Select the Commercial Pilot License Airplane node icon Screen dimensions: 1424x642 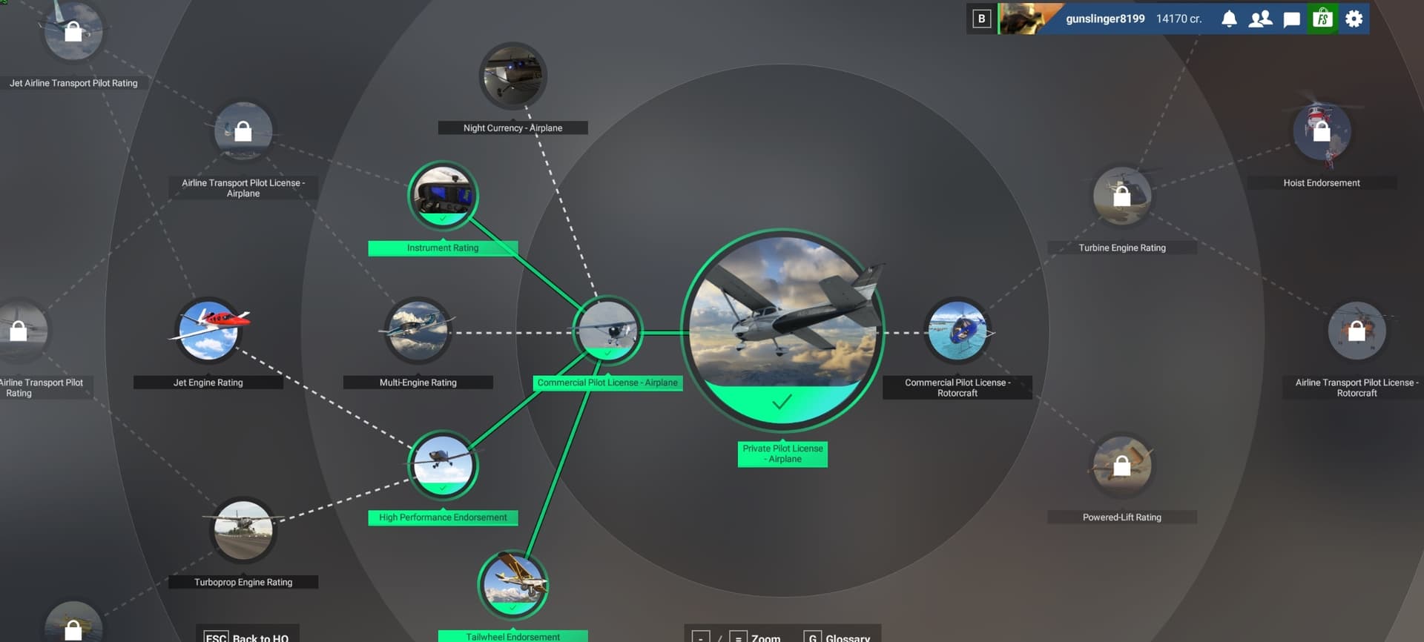tap(607, 330)
